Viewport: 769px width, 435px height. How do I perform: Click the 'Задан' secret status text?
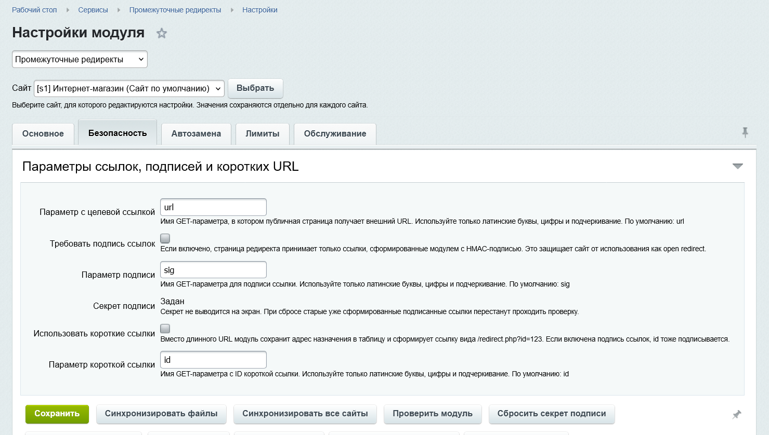pos(172,301)
